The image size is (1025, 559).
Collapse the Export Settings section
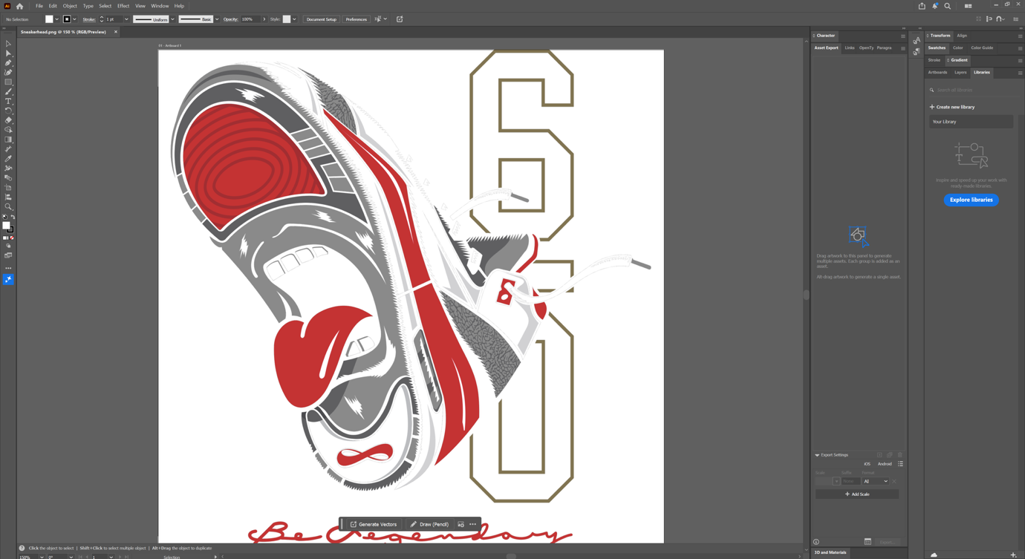click(817, 455)
